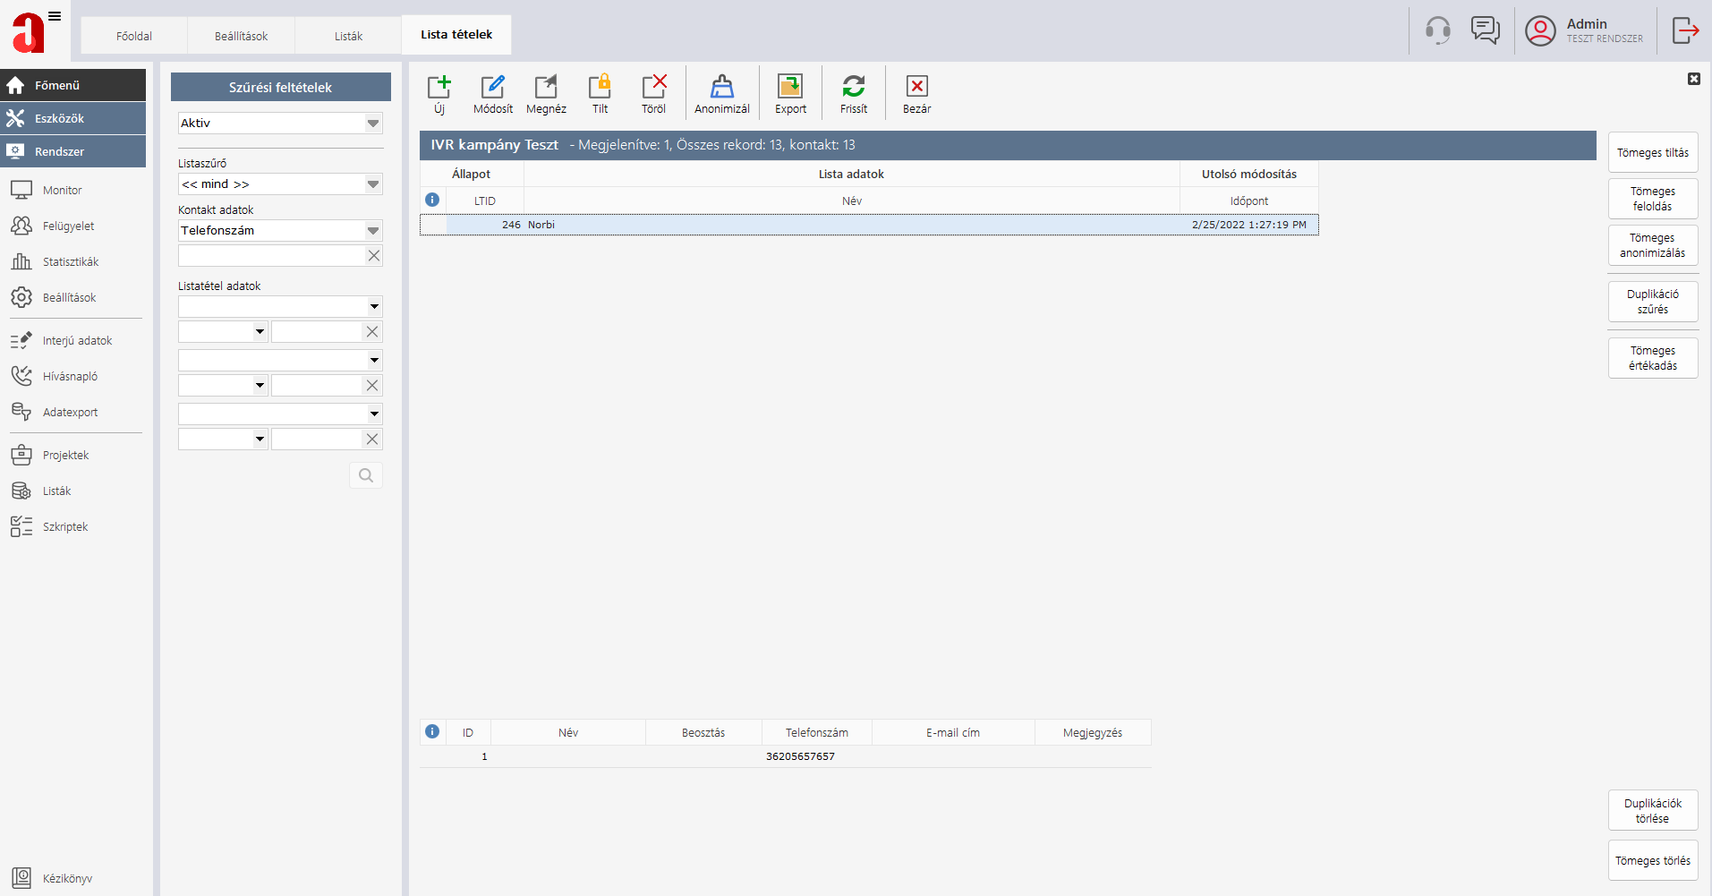The height and width of the screenshot is (896, 1712).
Task: Expand the Aktív status dropdown
Action: (x=373, y=124)
